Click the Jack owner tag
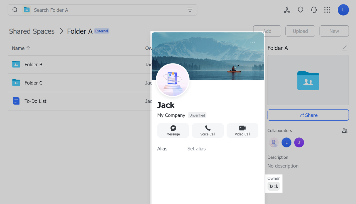The image size is (356, 204). (x=273, y=186)
